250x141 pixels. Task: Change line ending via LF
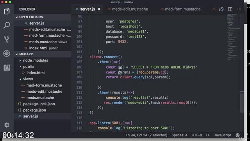(208, 135)
